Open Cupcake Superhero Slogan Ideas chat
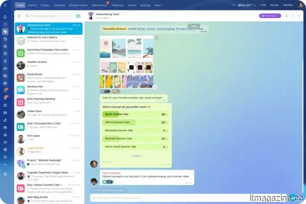This screenshot has height=204, width=306. 49,176
